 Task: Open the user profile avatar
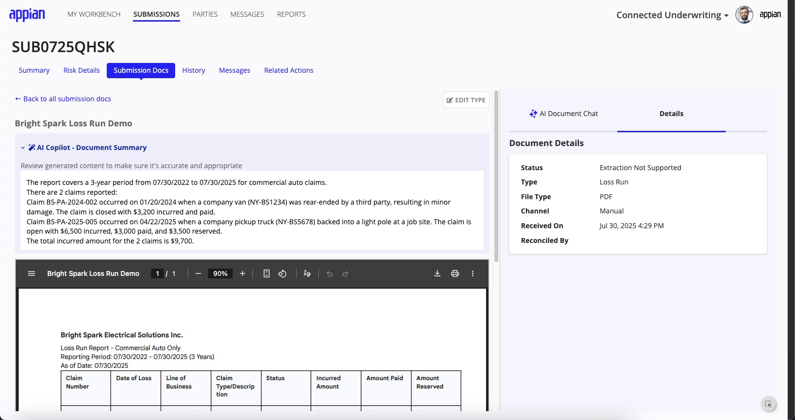tap(744, 15)
